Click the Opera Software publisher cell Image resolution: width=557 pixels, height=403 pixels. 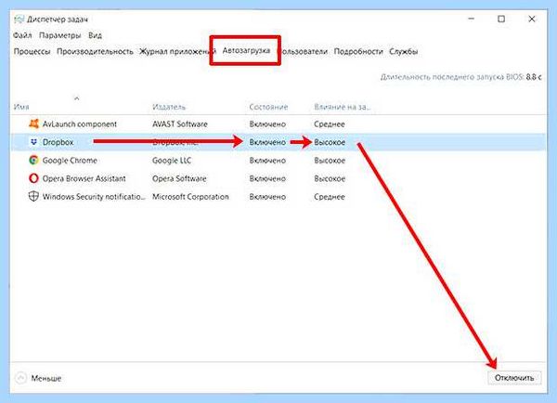(x=179, y=178)
